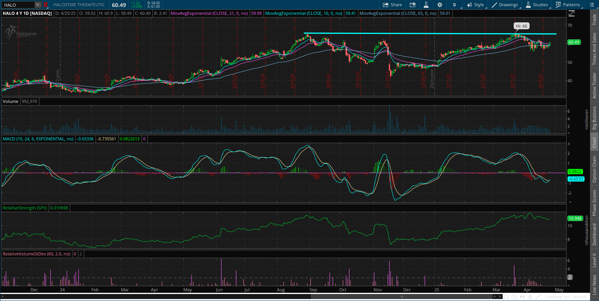Click the red number 1 link-color indicator
Viewport: 599px width, 301px height.
coord(46,5)
